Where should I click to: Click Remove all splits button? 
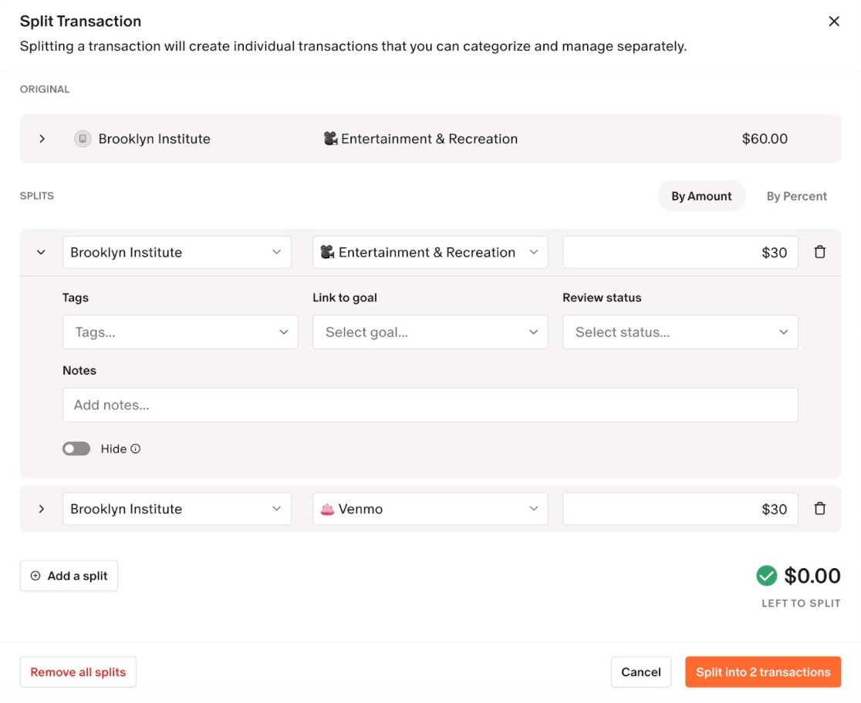click(x=78, y=672)
